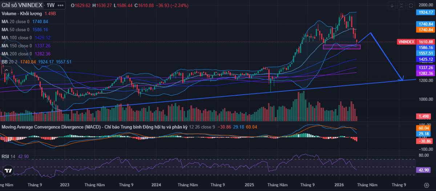
Task: Open the Chỉ số VNINDEX symbol title
Action: (22, 5)
